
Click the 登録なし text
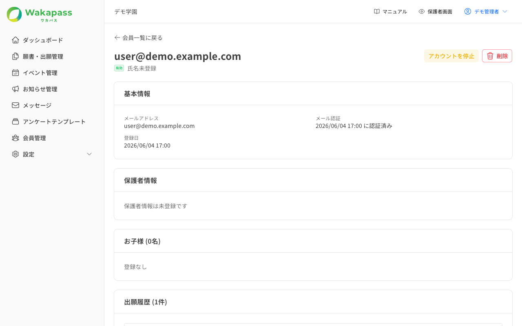135,267
